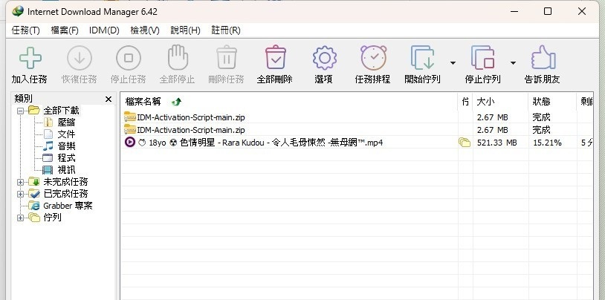The height and width of the screenshot is (300, 605).
Task: Expand the 未完成任務 tree node
Action: 20,182
